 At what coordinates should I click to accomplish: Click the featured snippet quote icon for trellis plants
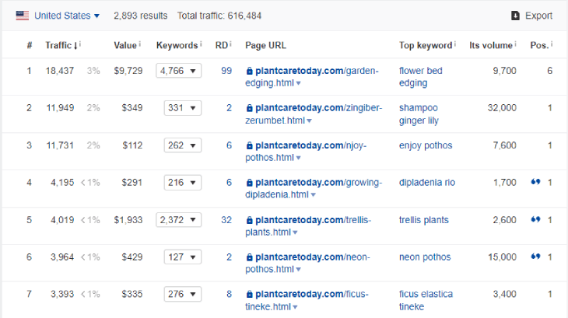point(536,219)
